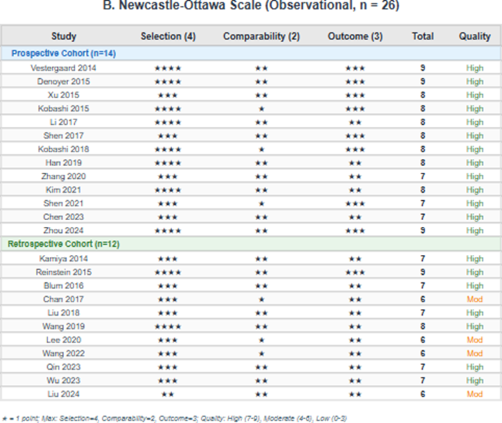Click the Quality column header
The height and width of the screenshot is (423, 502).
click(475, 36)
